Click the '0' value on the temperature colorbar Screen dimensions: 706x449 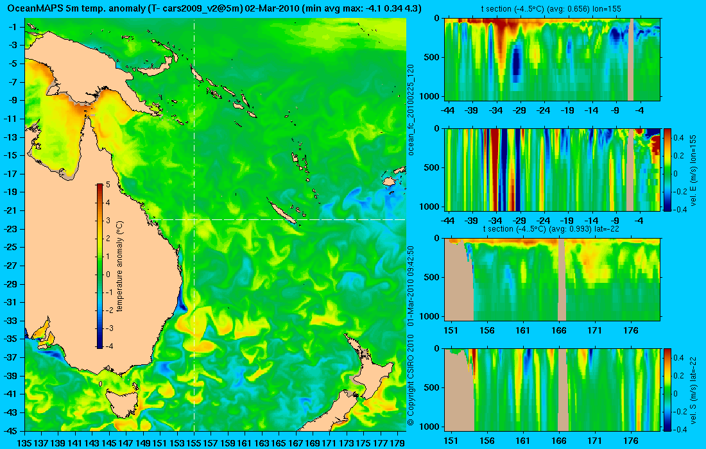tap(108, 275)
